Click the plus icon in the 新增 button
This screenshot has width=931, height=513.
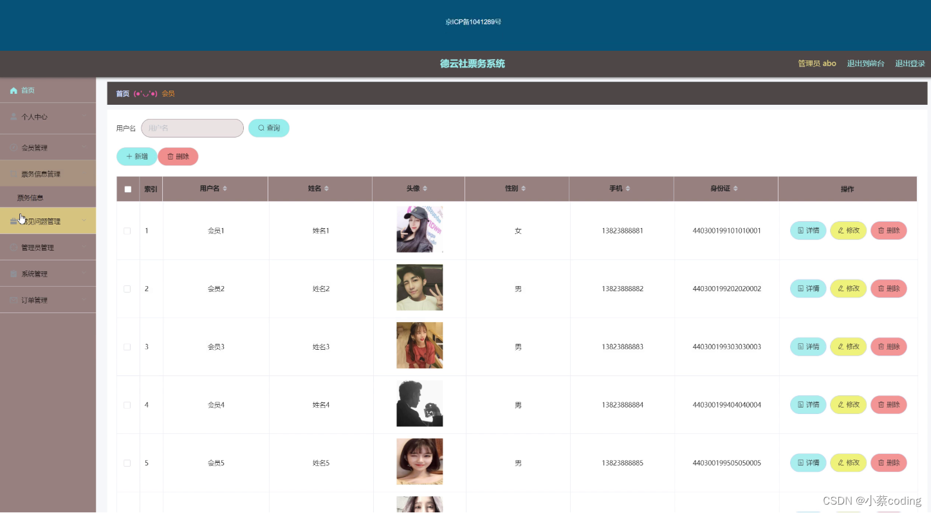coord(129,156)
